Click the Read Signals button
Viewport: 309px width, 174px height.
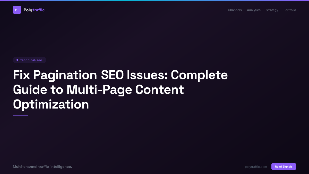tap(284, 167)
